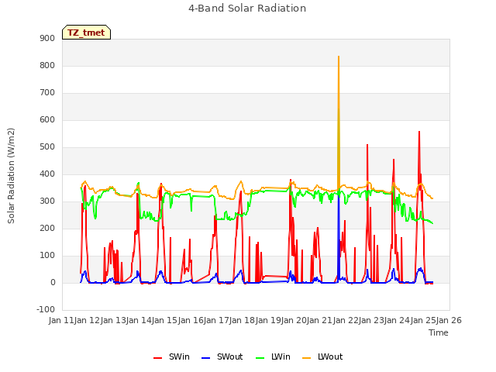Viewport: 496px width, 372px height.
Task: Click the red SWin peak on Jan 24
Action: [394, 160]
